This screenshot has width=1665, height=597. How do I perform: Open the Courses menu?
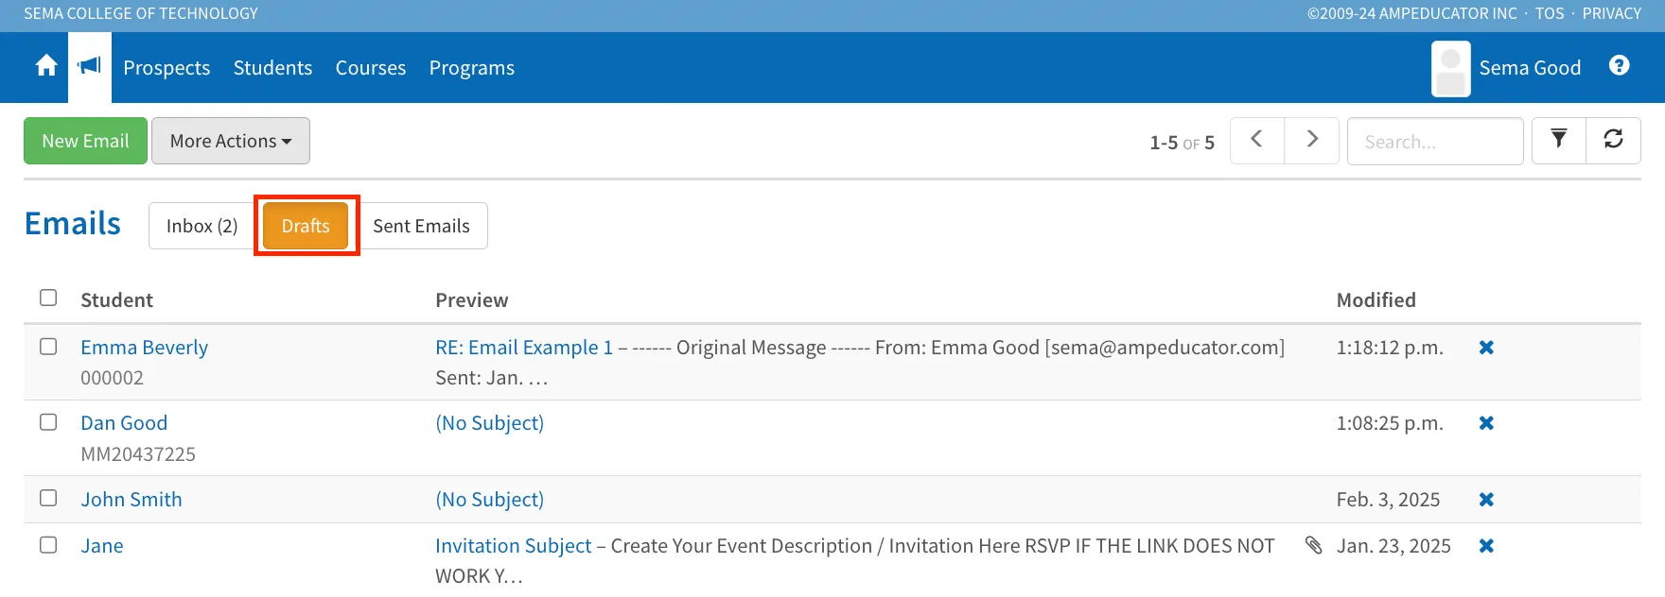tap(371, 68)
